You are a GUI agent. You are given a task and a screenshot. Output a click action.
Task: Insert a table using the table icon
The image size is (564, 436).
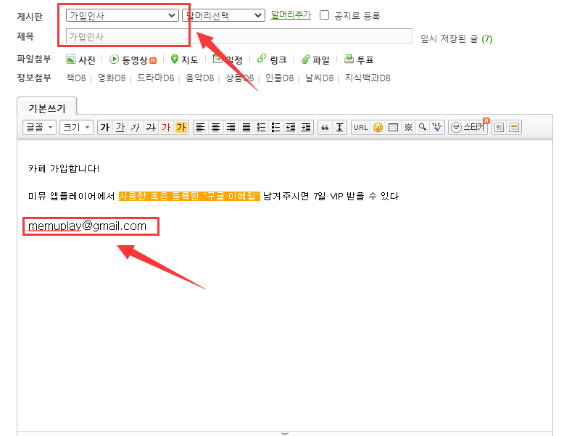tap(393, 128)
